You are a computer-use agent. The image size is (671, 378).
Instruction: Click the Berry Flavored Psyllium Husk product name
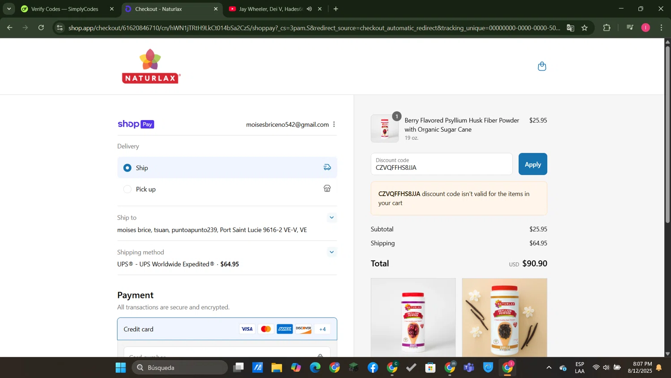[462, 125]
